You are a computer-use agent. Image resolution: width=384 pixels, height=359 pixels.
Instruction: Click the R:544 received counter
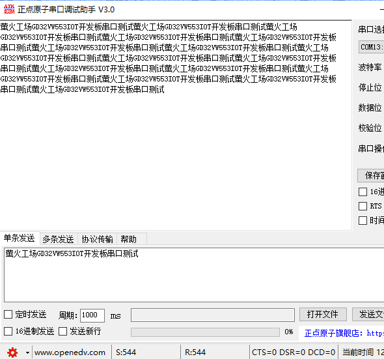(195, 352)
